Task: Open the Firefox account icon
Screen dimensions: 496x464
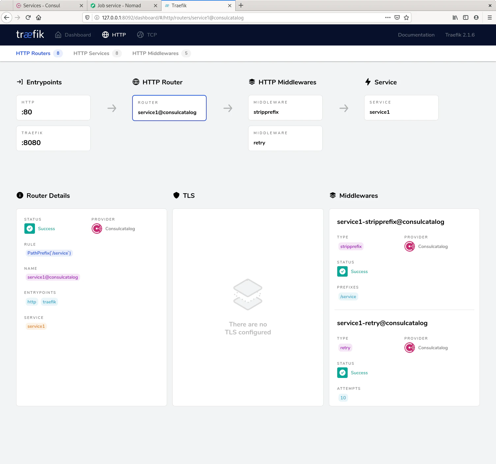Action: [476, 17]
